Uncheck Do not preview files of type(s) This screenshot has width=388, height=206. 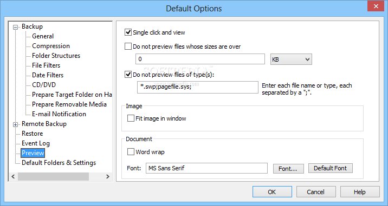click(x=128, y=75)
